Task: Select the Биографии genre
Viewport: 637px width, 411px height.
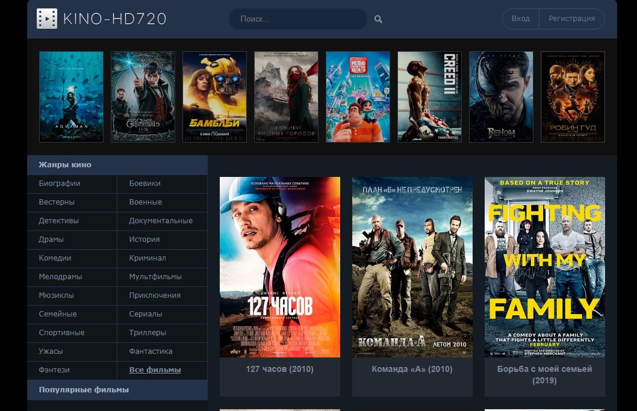Action: pyautogui.click(x=60, y=184)
